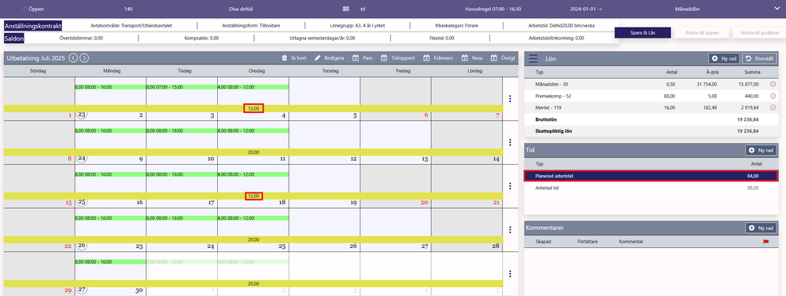Go to previous payout month arrow
The width and height of the screenshot is (786, 296).
[73, 58]
